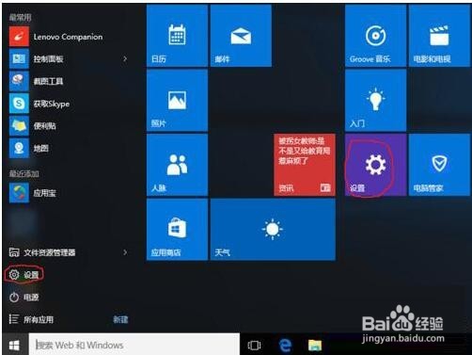Open the 照片 photos tile
Screen dimensions: 472x355
177,100
